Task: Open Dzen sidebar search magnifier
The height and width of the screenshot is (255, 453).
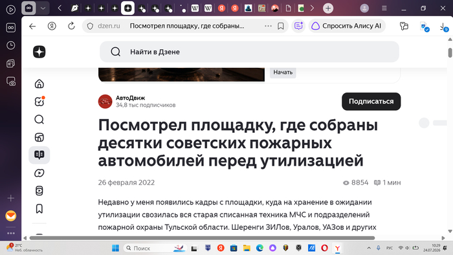Action: (39, 119)
